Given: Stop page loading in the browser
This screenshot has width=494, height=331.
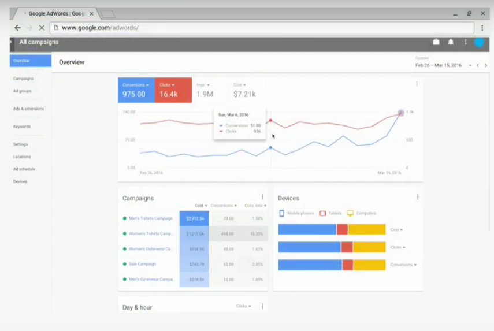Looking at the screenshot, I should pos(42,28).
